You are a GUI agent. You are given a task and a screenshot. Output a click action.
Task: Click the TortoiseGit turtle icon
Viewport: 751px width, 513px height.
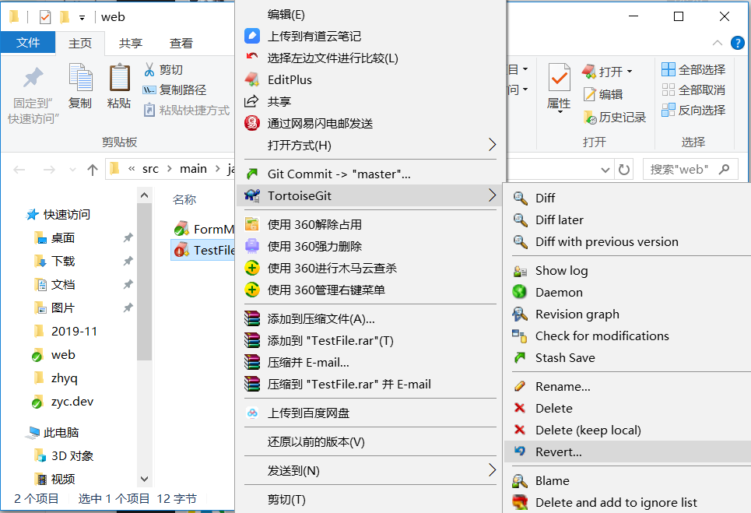252,195
